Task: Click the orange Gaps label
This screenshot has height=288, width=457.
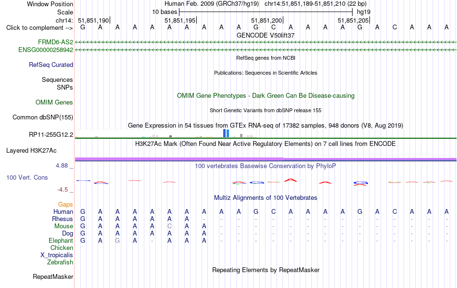Action: (x=65, y=205)
